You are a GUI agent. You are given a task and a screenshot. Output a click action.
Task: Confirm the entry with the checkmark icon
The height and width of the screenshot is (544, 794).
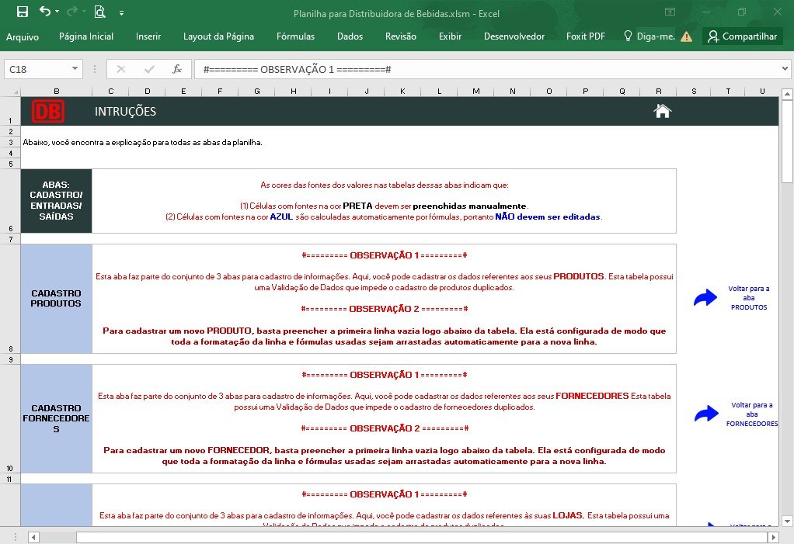tap(149, 69)
